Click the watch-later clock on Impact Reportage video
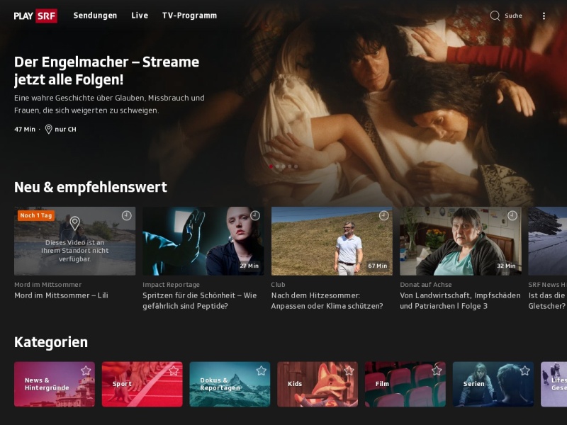The width and height of the screenshot is (567, 425). 255,216
